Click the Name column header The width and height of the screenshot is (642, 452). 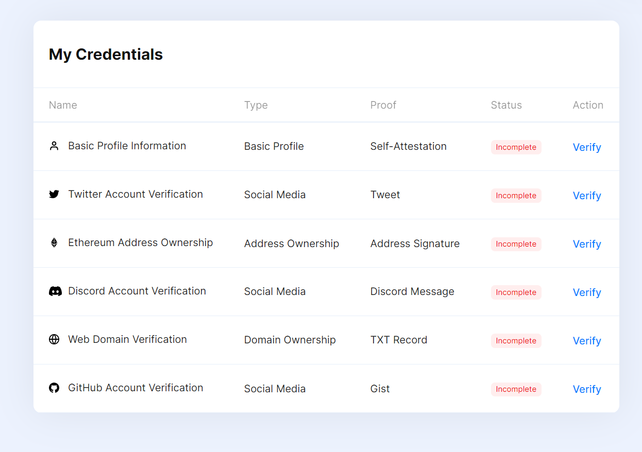point(63,105)
